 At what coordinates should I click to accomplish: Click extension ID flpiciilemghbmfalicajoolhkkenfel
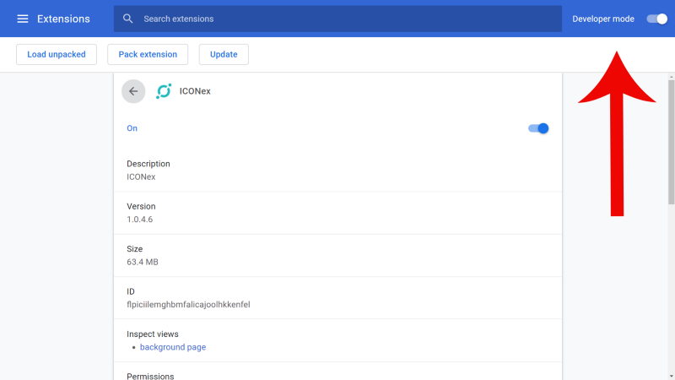pos(188,305)
